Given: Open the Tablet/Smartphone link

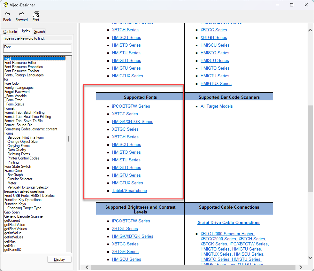Looking at the screenshot, I should (x=129, y=191).
